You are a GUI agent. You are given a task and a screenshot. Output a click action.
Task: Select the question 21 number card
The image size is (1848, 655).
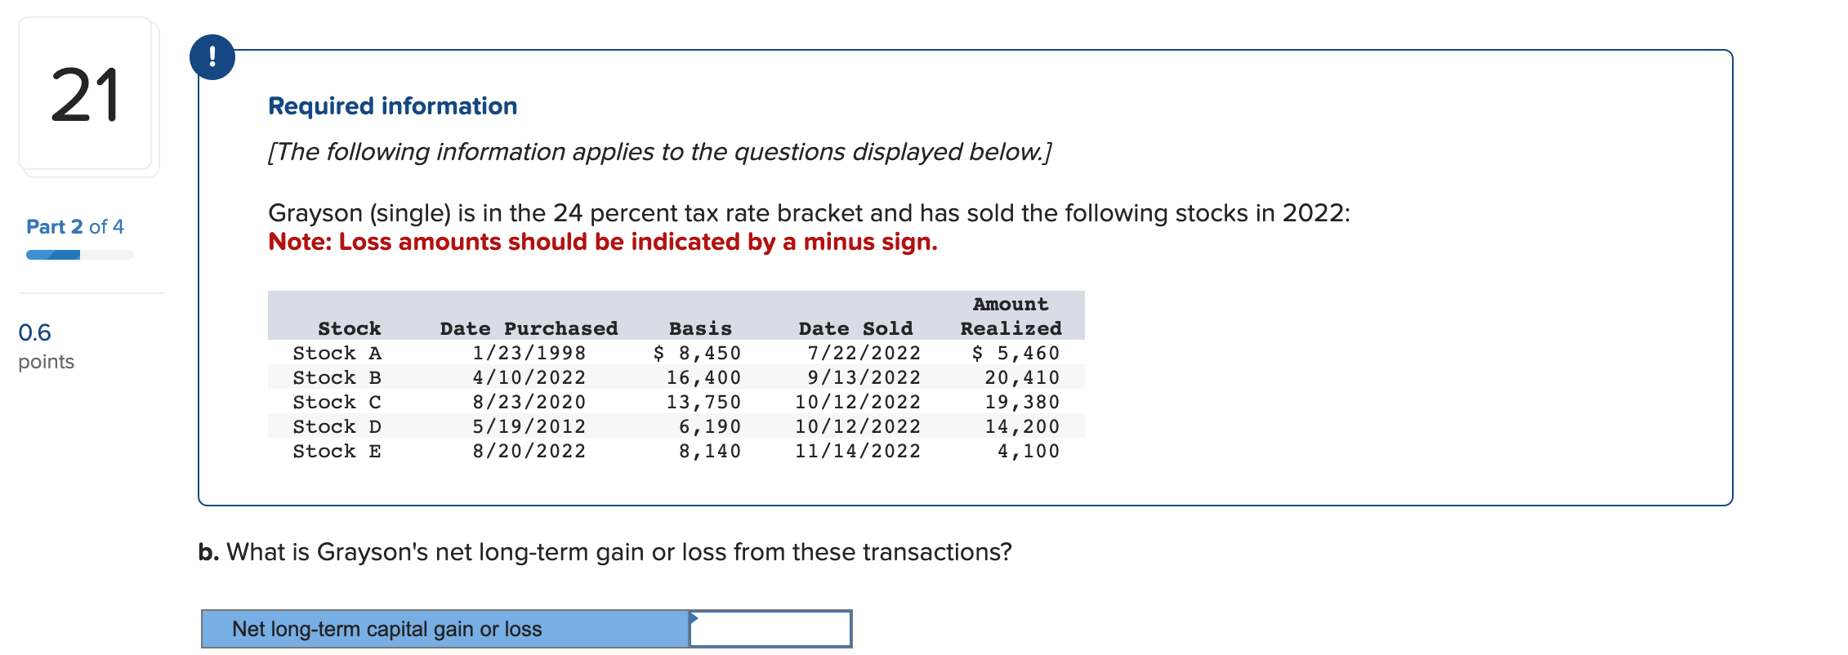tap(86, 94)
